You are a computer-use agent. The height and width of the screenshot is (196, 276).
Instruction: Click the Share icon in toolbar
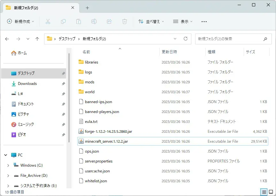point(109,21)
